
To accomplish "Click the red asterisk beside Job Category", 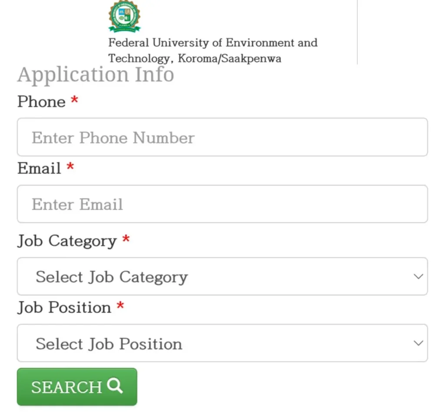I will (x=126, y=239).
